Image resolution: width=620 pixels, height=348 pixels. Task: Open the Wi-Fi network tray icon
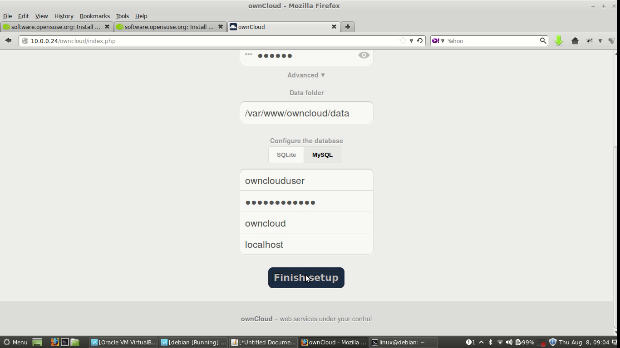(500, 343)
